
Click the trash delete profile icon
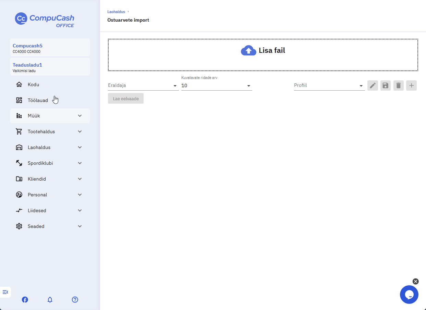pos(398,85)
